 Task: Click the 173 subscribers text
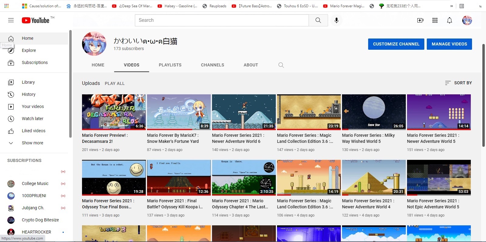[129, 49]
